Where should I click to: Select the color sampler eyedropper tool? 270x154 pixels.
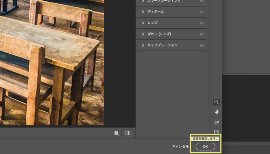pyautogui.click(x=216, y=123)
